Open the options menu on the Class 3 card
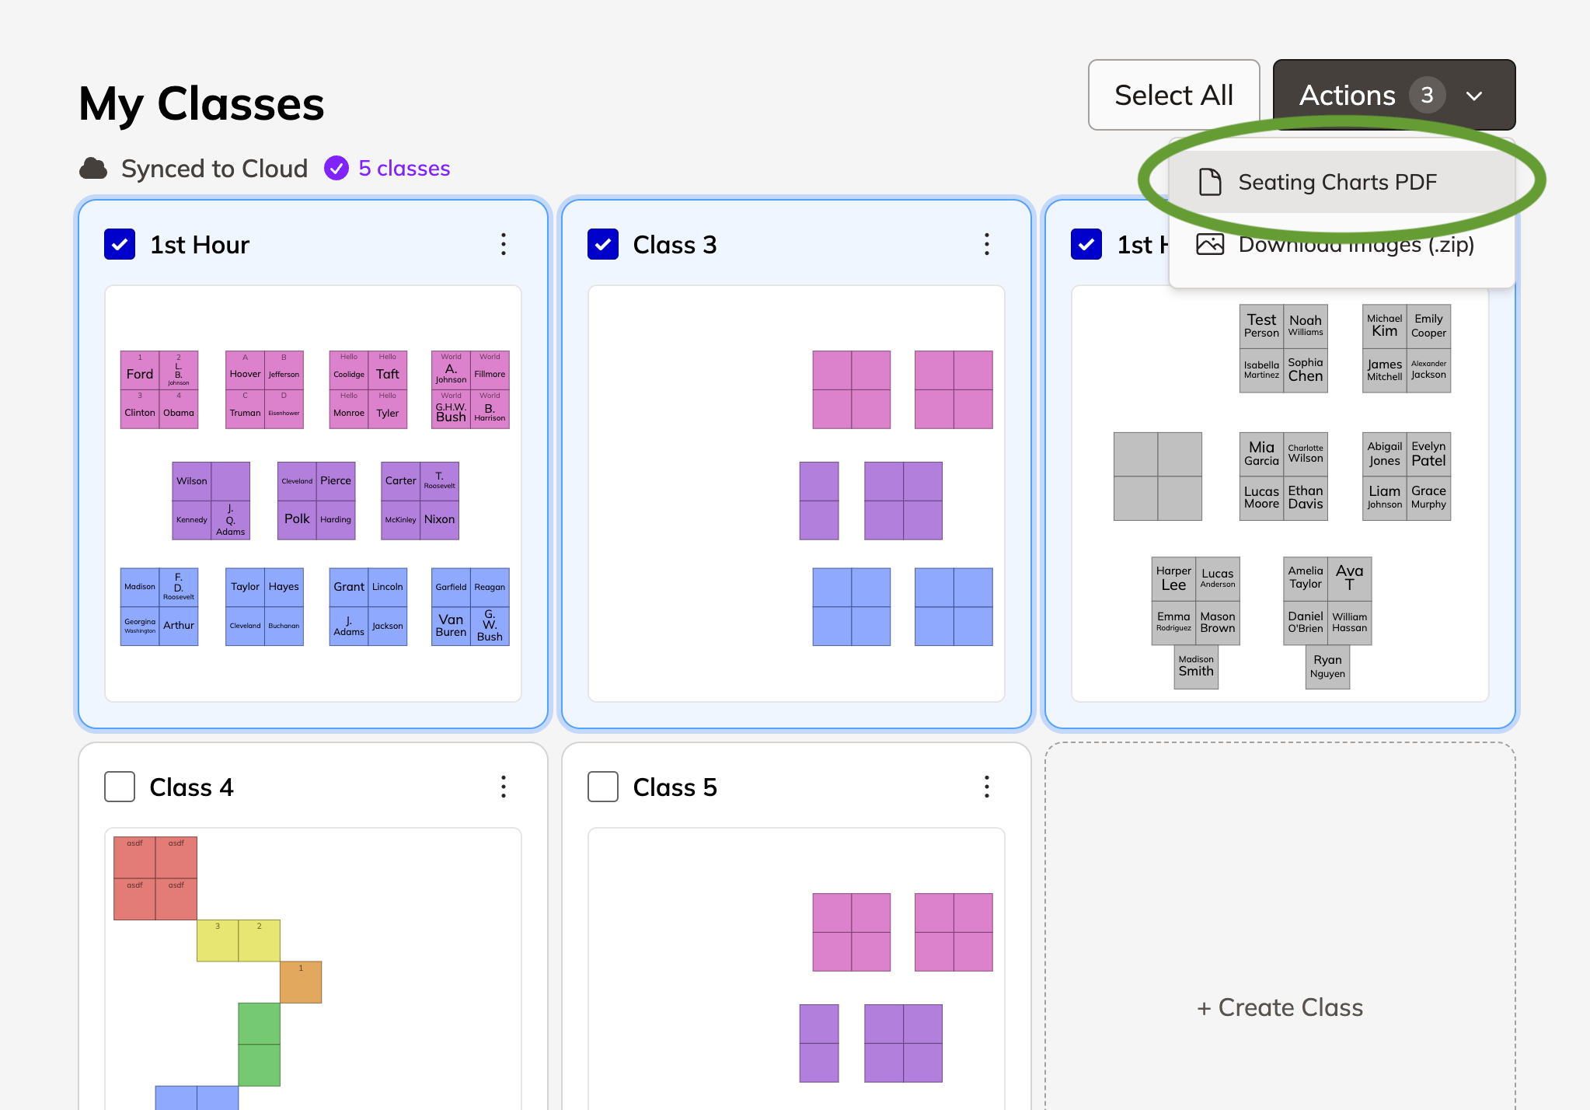Viewport: 1590px width, 1110px height. click(x=986, y=244)
